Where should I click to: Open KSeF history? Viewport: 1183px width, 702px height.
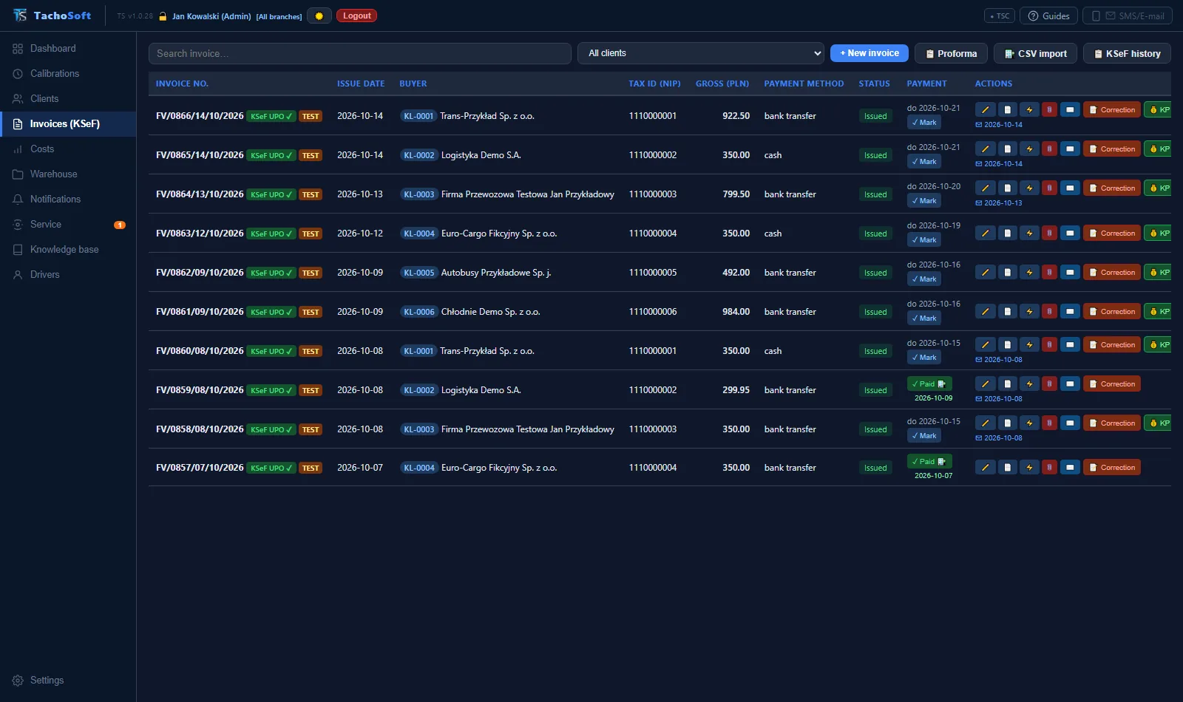click(x=1128, y=54)
